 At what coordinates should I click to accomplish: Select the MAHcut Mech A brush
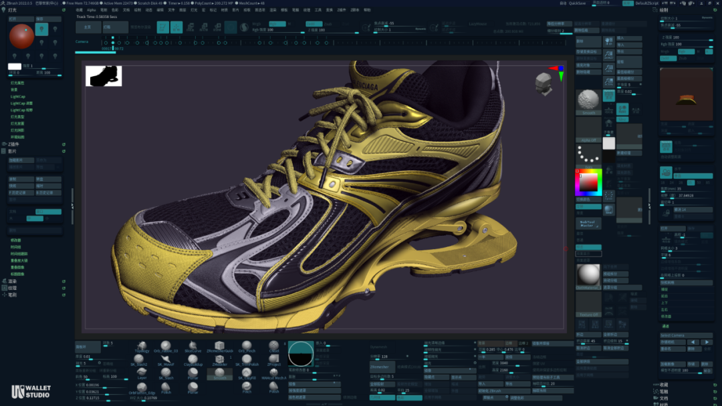coord(274,373)
